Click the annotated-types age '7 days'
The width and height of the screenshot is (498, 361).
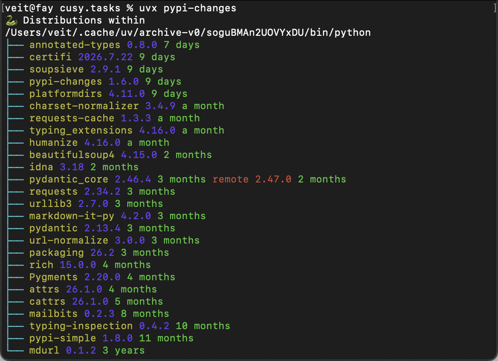(182, 45)
